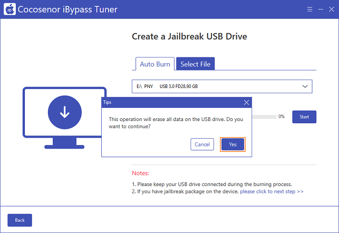The width and height of the screenshot is (339, 233).
Task: Click the red Notes: heading
Action: 140,173
